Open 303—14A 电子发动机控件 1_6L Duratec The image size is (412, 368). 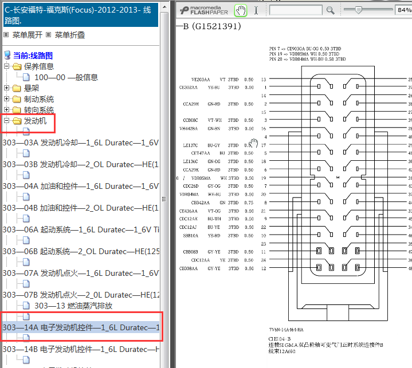click(81, 327)
